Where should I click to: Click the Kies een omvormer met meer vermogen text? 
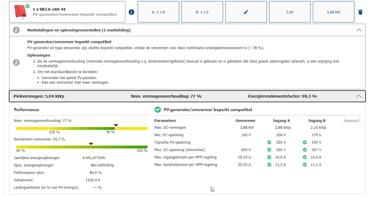[75, 83]
